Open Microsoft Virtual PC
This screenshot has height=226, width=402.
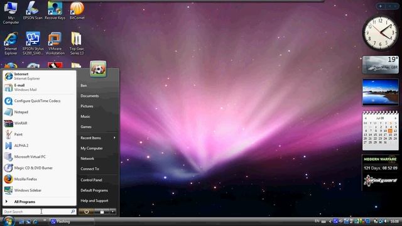(x=39, y=156)
